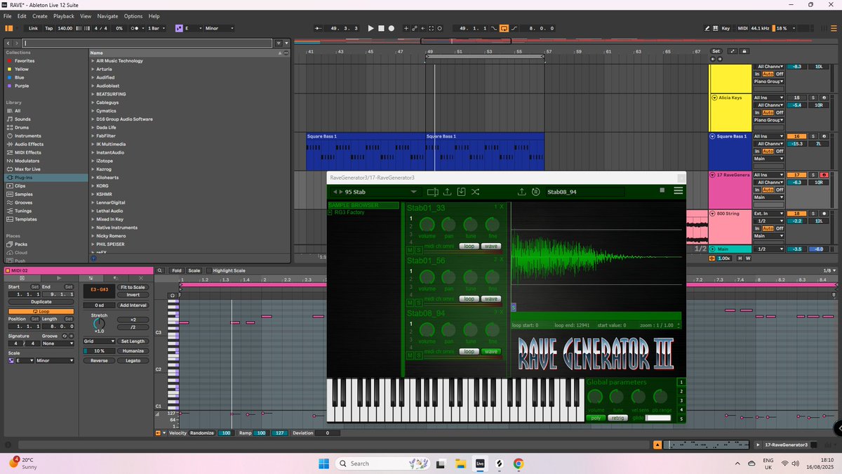Screen dimensions: 842x474
Task: Expand the FabFilter plug-in folder
Action: 93,136
